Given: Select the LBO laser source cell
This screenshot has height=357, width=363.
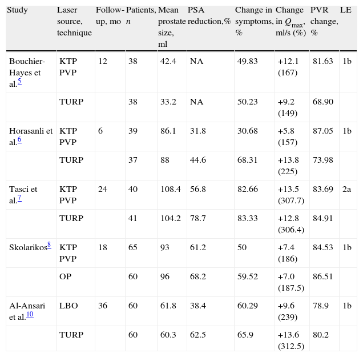Looking at the screenshot, I should tap(67, 306).
